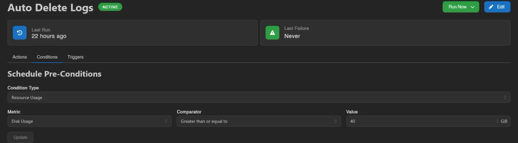Click the pencil icon on Edit button
The height and width of the screenshot is (143, 518).
pos(491,7)
